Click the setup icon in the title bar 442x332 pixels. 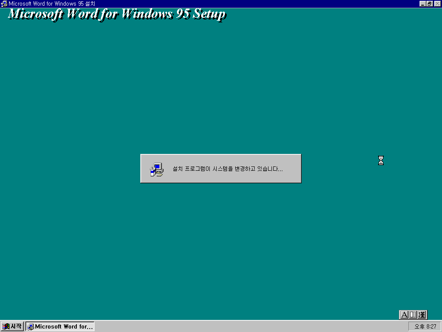click(x=4, y=3)
